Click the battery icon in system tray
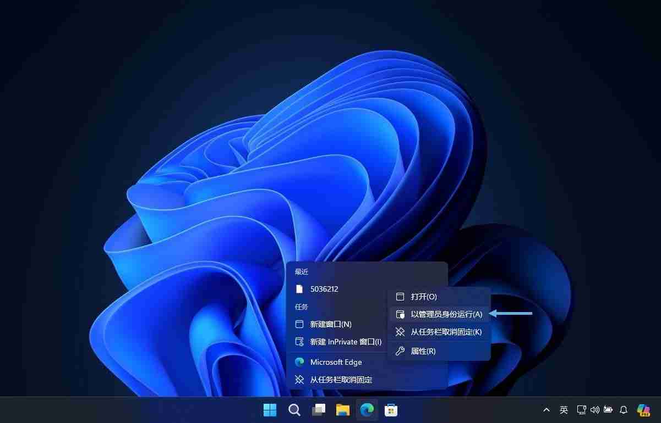 [608, 410]
